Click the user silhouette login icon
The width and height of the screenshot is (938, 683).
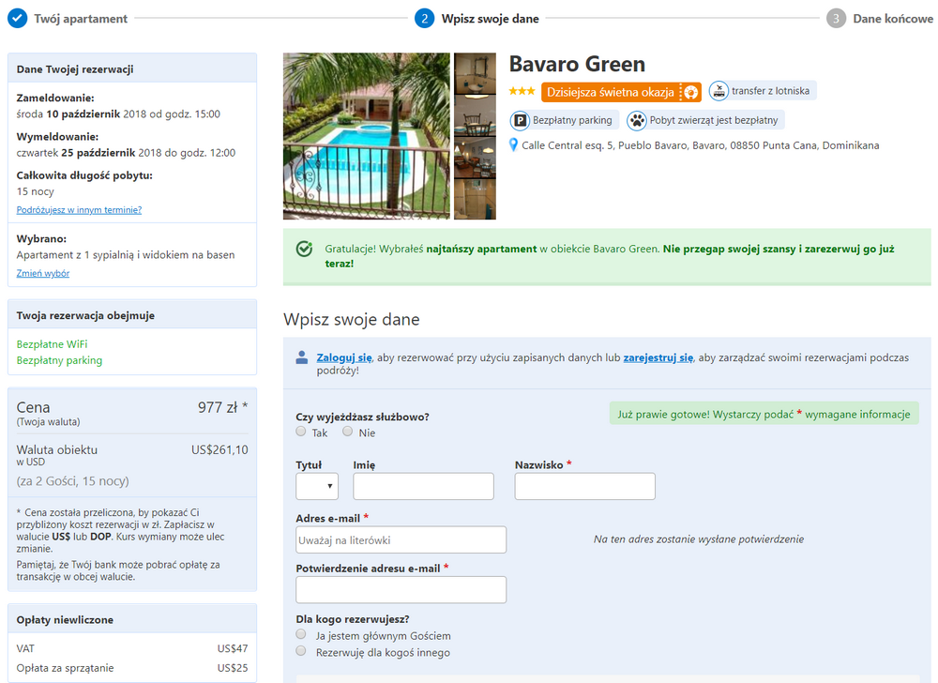tap(301, 357)
